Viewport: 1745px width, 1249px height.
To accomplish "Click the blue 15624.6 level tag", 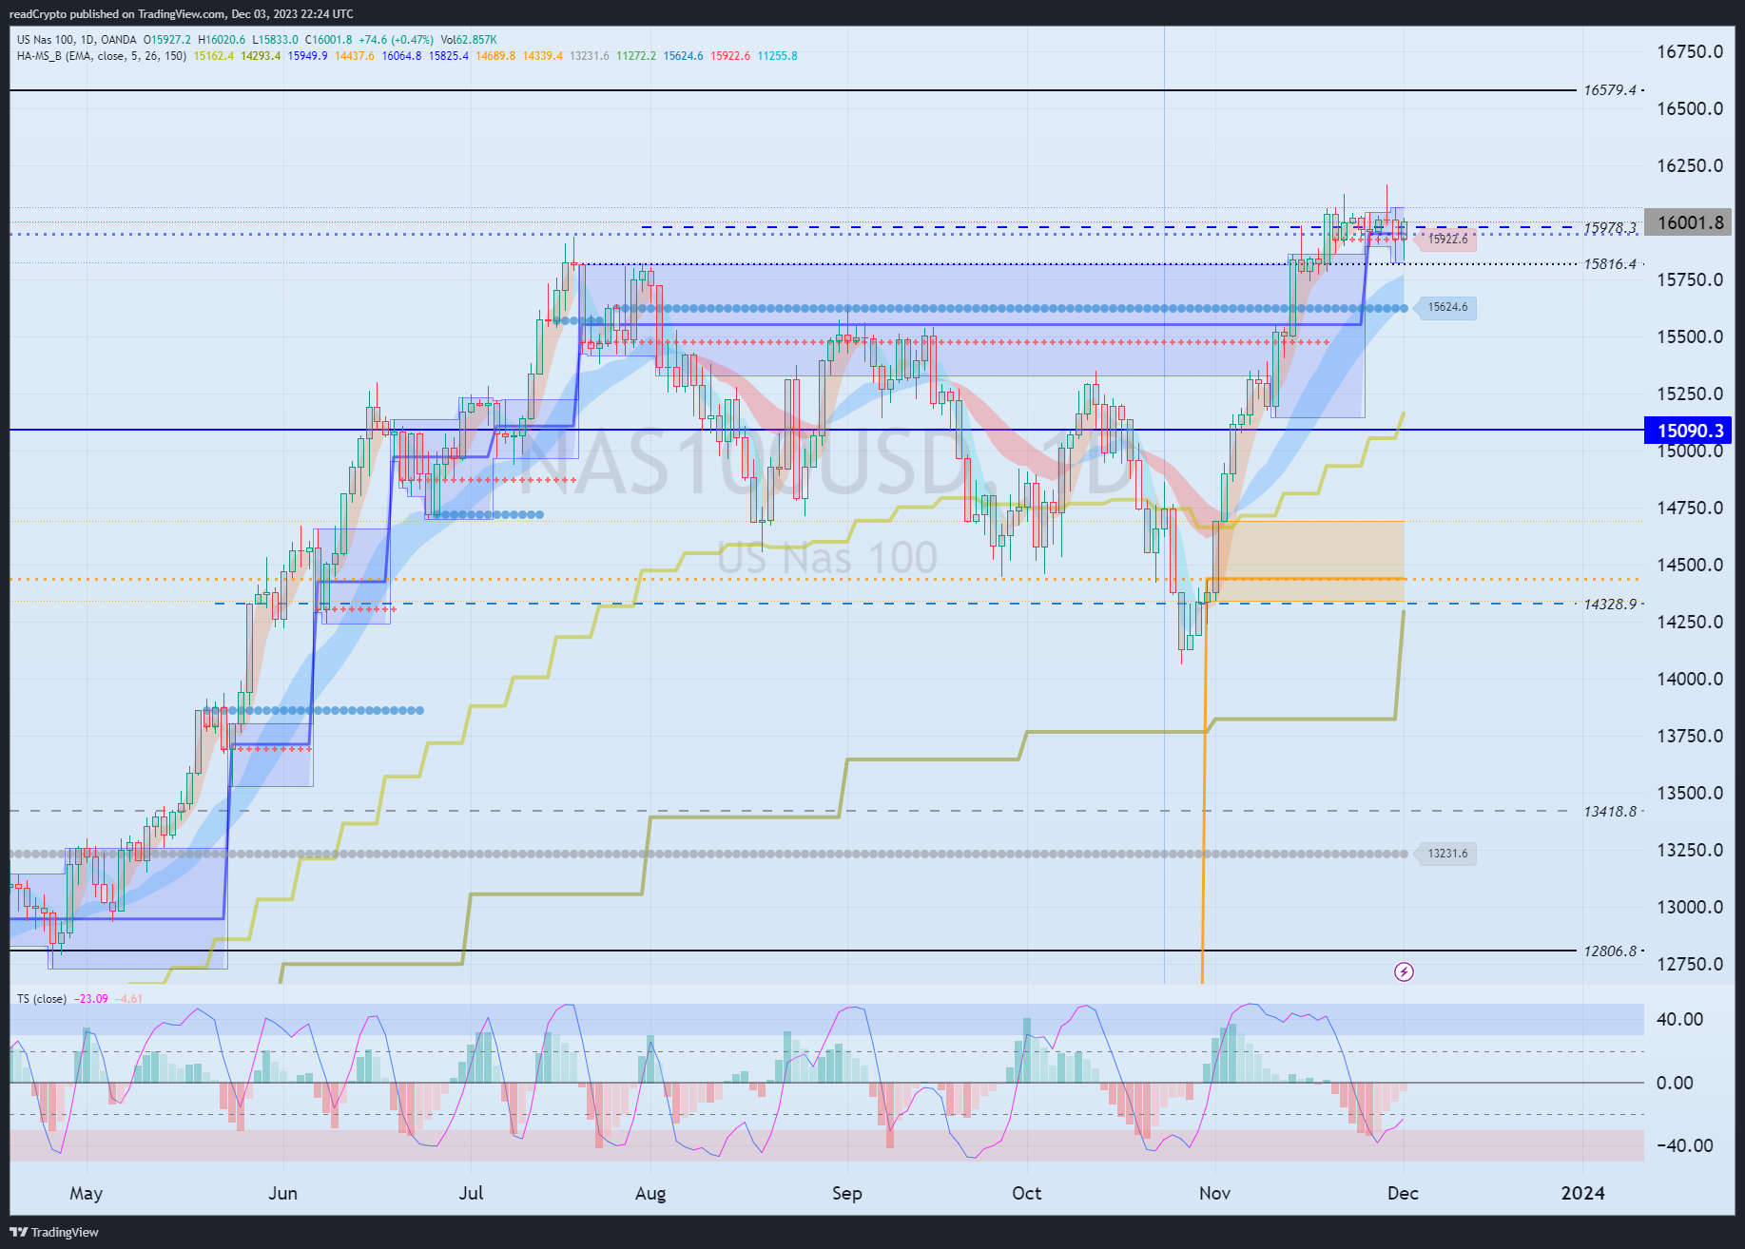I will tap(1447, 307).
